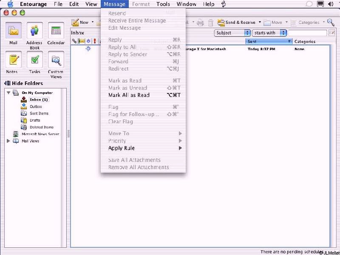This screenshot has width=340, height=255.
Task: Sort by the attachment paperclip column
Action: (74, 41)
